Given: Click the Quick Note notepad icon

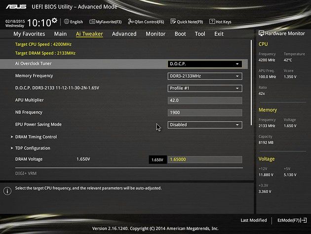Looking at the screenshot, I should 173,21.
